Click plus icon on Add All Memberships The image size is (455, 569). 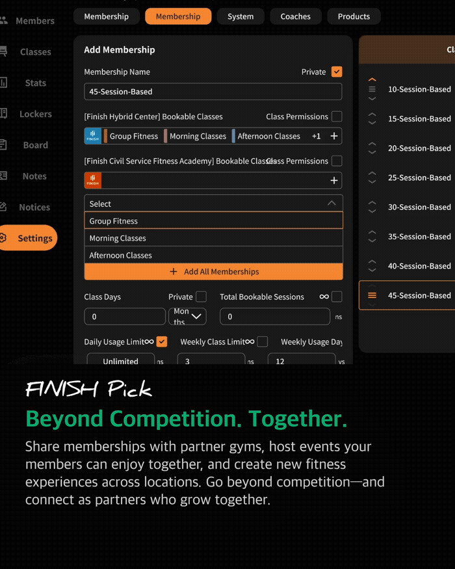click(174, 271)
